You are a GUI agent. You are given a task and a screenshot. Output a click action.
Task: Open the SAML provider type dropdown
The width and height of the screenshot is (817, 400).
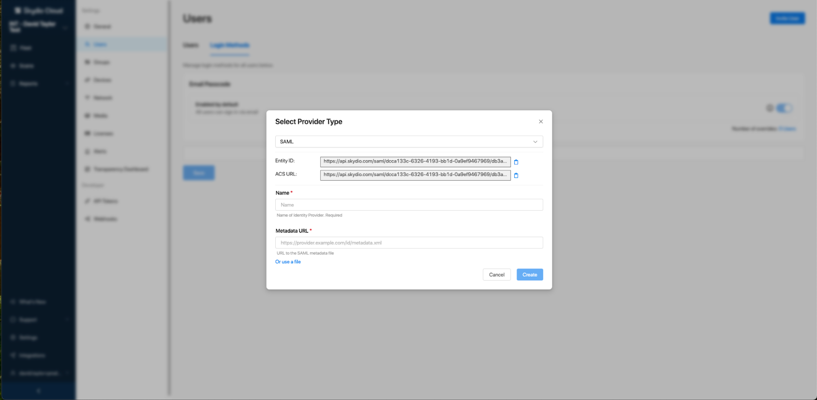[x=409, y=142]
